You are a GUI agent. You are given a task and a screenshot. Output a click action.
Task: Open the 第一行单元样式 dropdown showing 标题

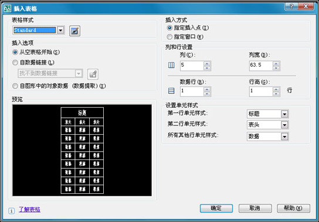pyautogui.click(x=284, y=114)
